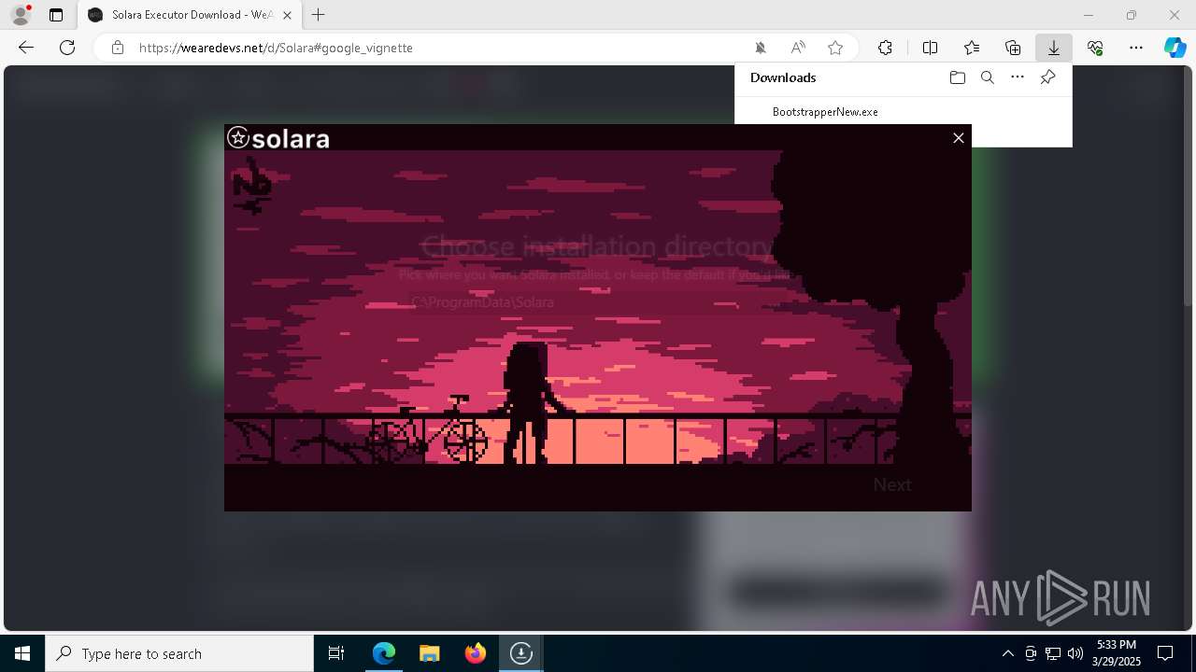Open the tab actions menu
Viewport: 1196px width, 672px height.
[56, 15]
